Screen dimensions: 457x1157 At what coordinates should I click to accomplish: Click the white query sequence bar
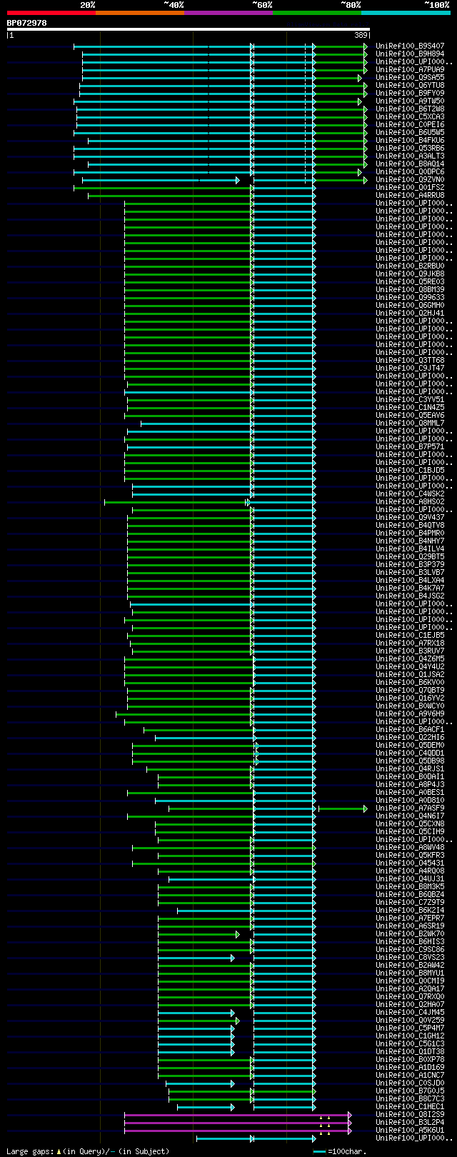pos(189,29)
